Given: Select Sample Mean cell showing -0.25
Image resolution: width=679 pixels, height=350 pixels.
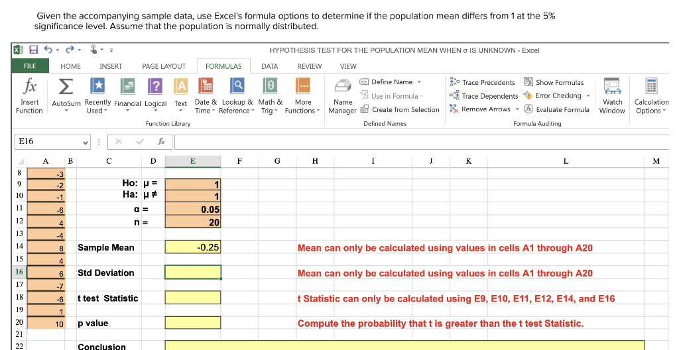Looking at the screenshot, I should pyautogui.click(x=193, y=247).
